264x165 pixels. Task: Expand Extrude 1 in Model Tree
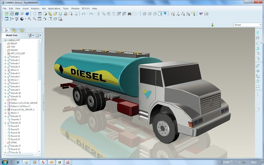point(5,57)
